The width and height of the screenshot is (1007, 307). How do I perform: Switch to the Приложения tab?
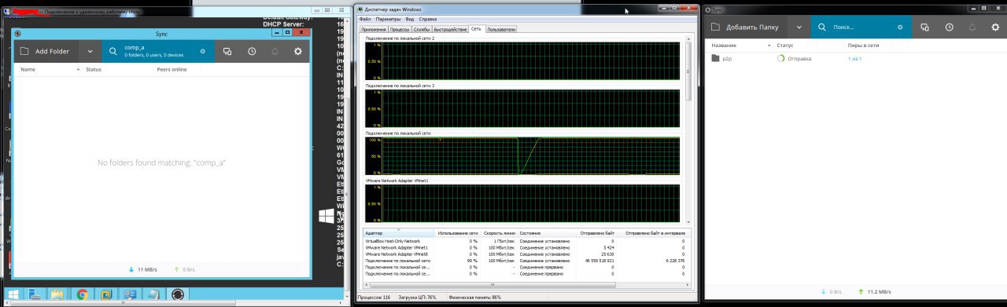374,28
